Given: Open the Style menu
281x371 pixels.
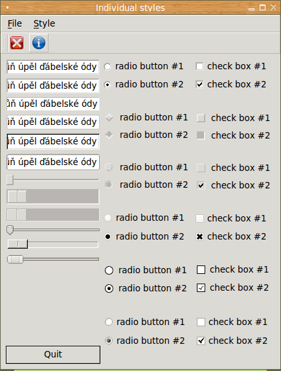Looking at the screenshot, I should [x=44, y=23].
